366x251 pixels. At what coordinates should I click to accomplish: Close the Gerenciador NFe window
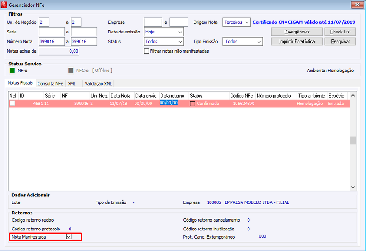coord(357,5)
